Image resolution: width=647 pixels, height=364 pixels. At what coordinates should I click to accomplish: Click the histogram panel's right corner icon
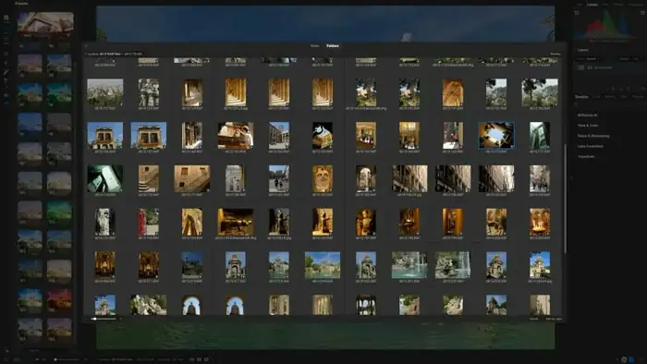click(642, 13)
